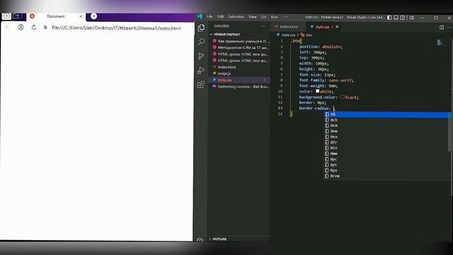Click the split editor right icon
This screenshot has width=453, height=255.
[x=442, y=27]
